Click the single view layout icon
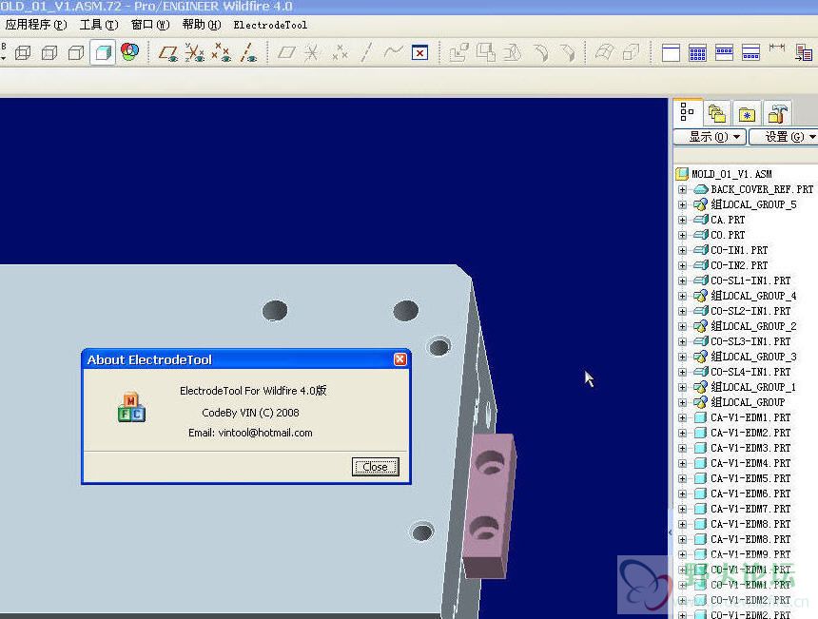The width and height of the screenshot is (818, 619). click(x=671, y=52)
